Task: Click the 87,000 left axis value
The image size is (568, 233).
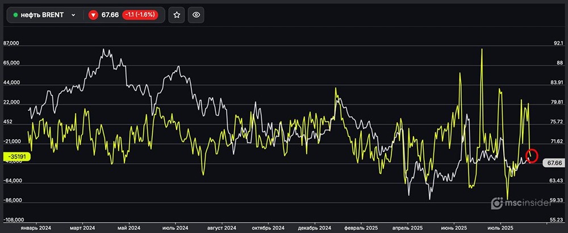Action: coord(11,44)
